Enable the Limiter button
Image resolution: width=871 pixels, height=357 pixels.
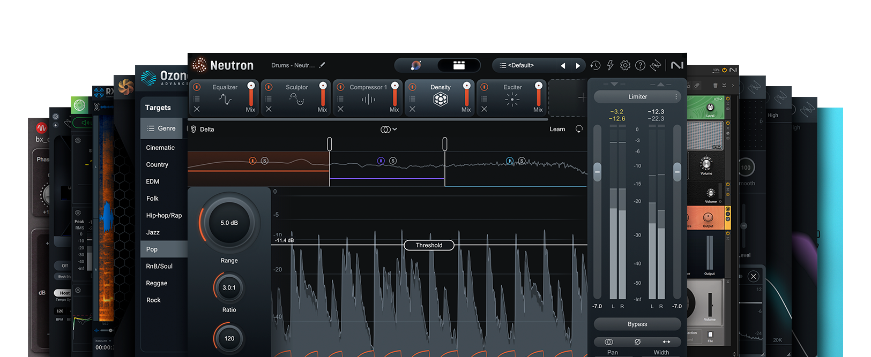click(637, 97)
